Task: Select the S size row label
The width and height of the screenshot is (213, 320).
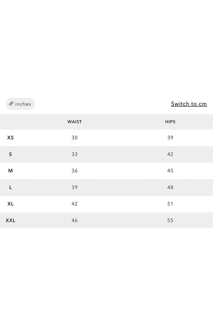Action: (x=10, y=154)
